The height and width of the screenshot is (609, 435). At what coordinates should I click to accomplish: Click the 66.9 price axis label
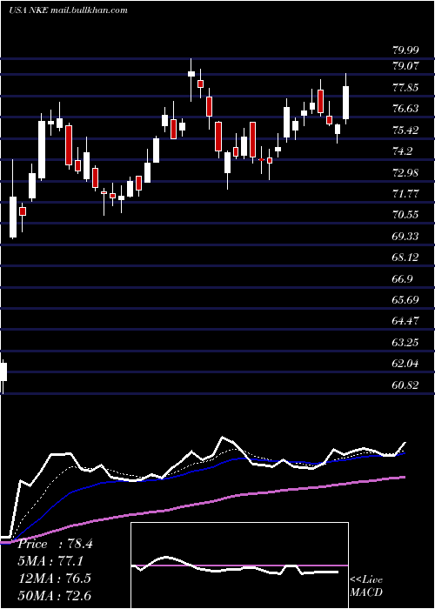click(403, 279)
